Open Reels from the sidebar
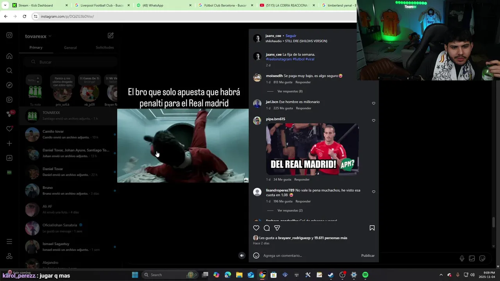 (x=9, y=100)
